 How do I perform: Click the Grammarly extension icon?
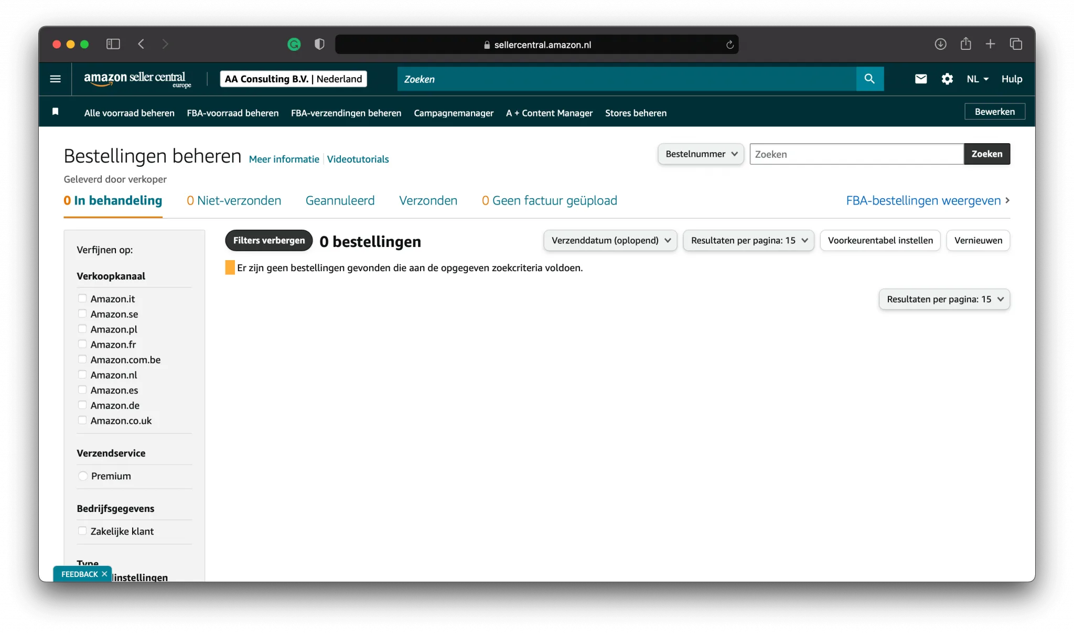point(294,45)
